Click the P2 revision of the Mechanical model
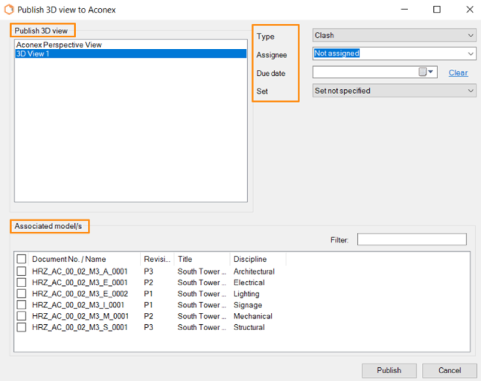 click(148, 316)
